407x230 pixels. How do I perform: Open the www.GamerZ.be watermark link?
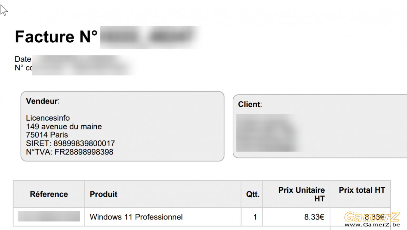coord(372,225)
